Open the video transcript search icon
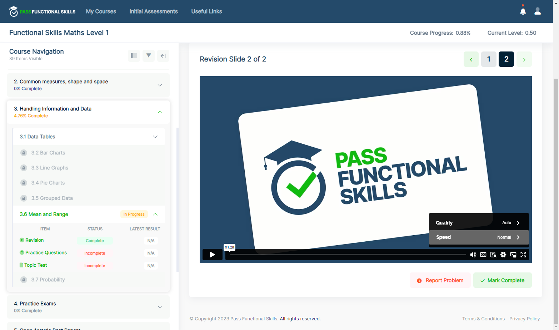559x330 pixels. (493, 255)
